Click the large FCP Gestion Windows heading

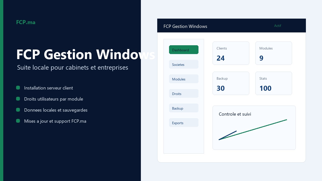(x=86, y=54)
